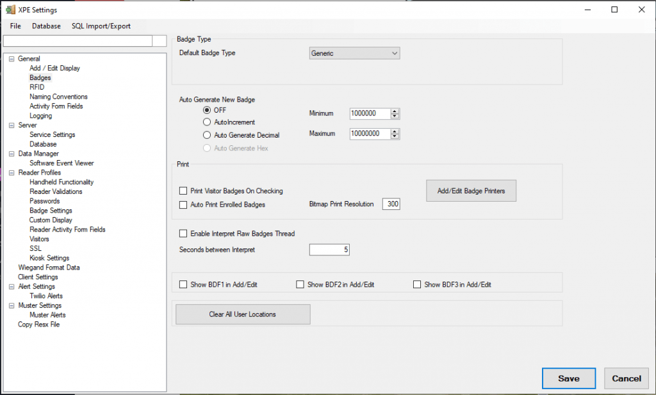Select Wiegand Format Data
This screenshot has height=395, width=656.
coord(49,268)
